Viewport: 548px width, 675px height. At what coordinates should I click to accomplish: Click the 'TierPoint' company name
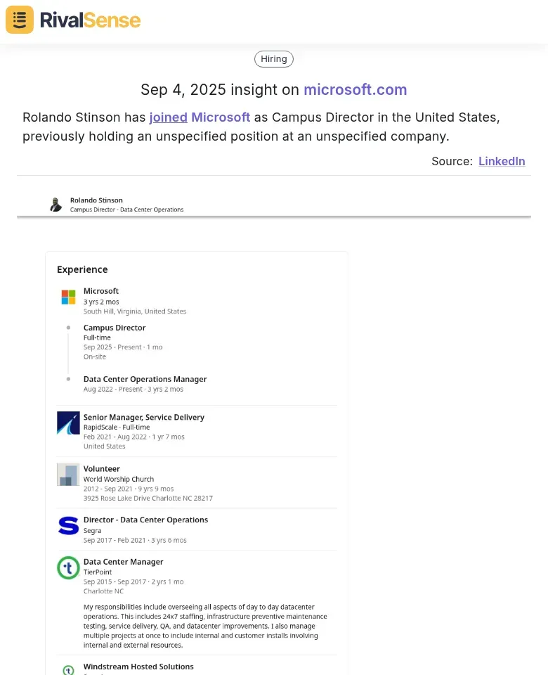(x=98, y=572)
